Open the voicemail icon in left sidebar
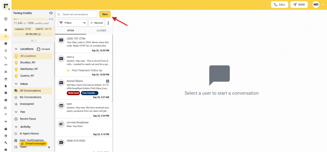Viewport: 327px width, 152px height. tap(6, 65)
